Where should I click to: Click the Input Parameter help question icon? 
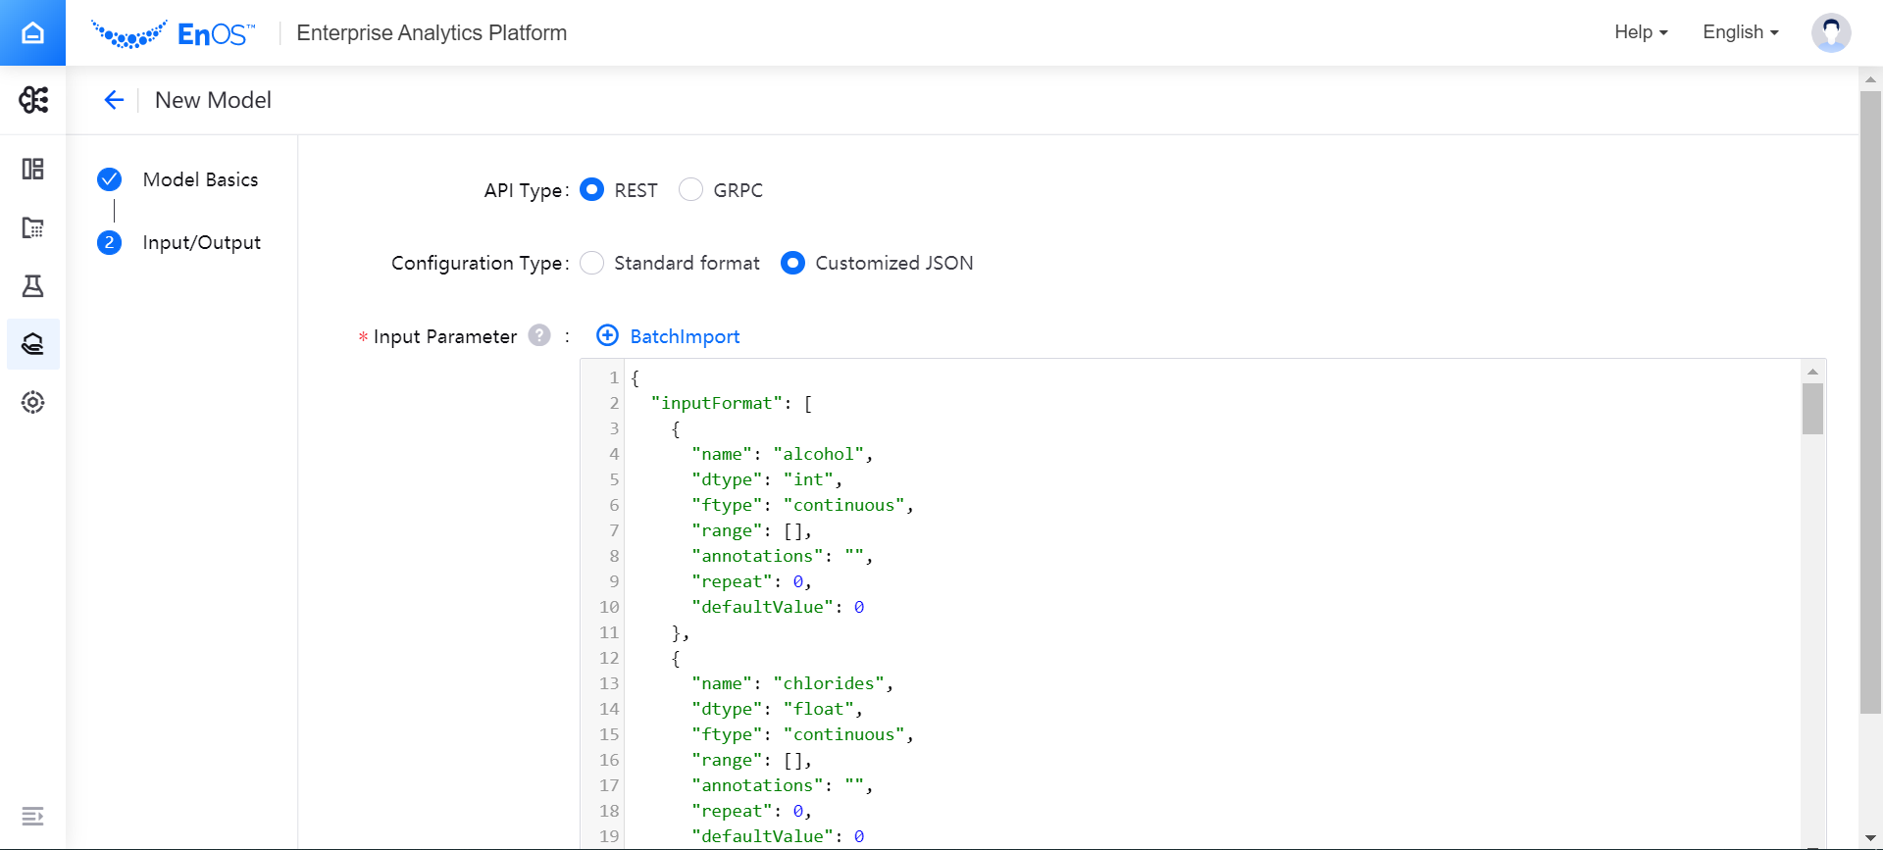[x=539, y=335]
